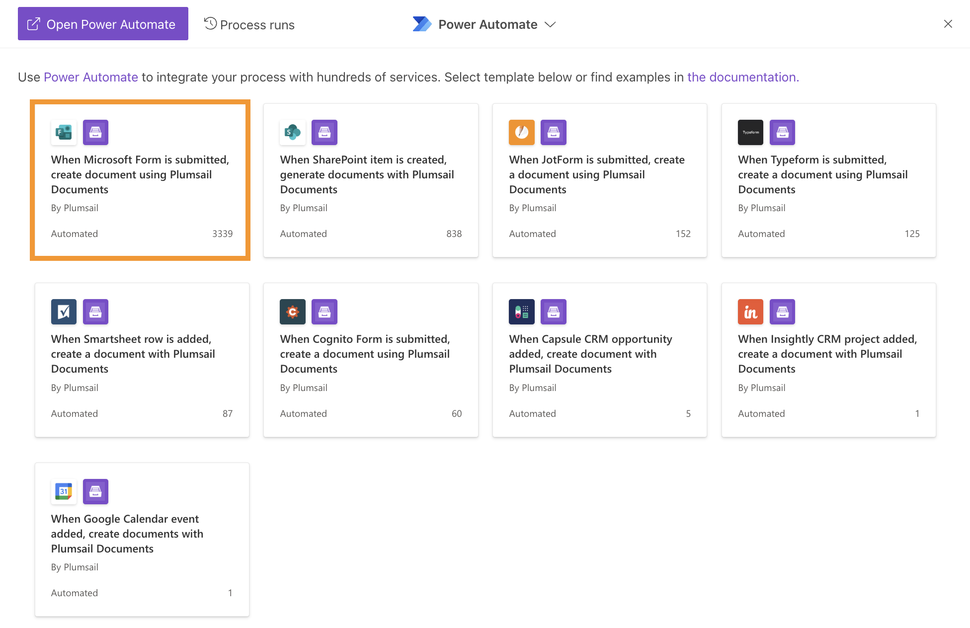Pick the Smartsheet row added template title

coord(133,354)
